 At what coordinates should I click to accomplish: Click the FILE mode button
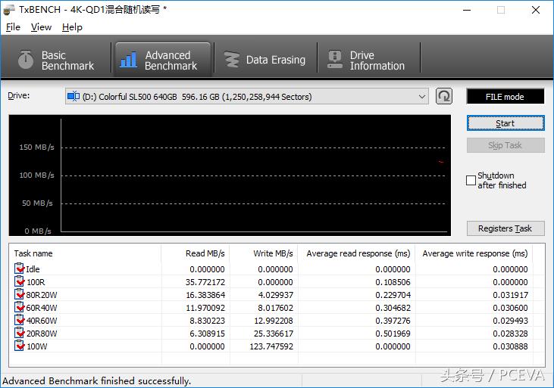505,97
